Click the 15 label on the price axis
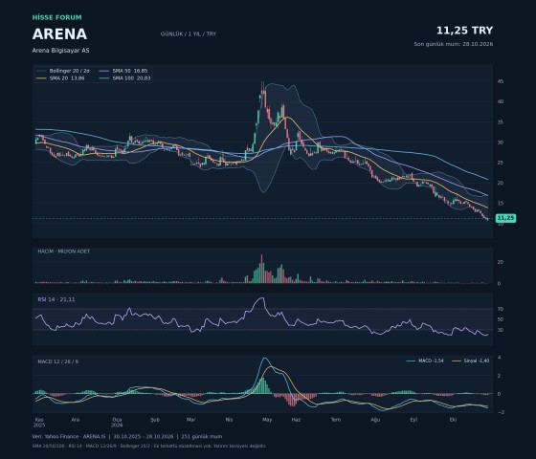Image resolution: width=536 pixels, height=459 pixels. 501,203
